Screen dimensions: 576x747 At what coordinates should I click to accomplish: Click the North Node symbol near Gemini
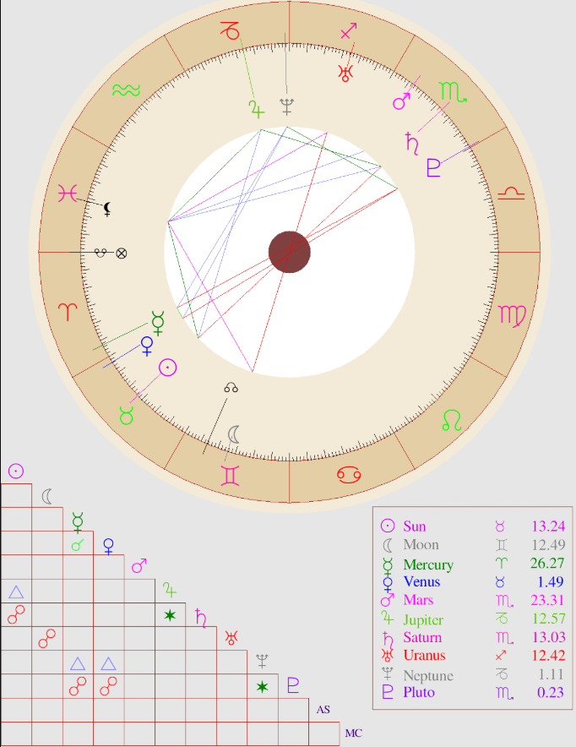point(231,388)
